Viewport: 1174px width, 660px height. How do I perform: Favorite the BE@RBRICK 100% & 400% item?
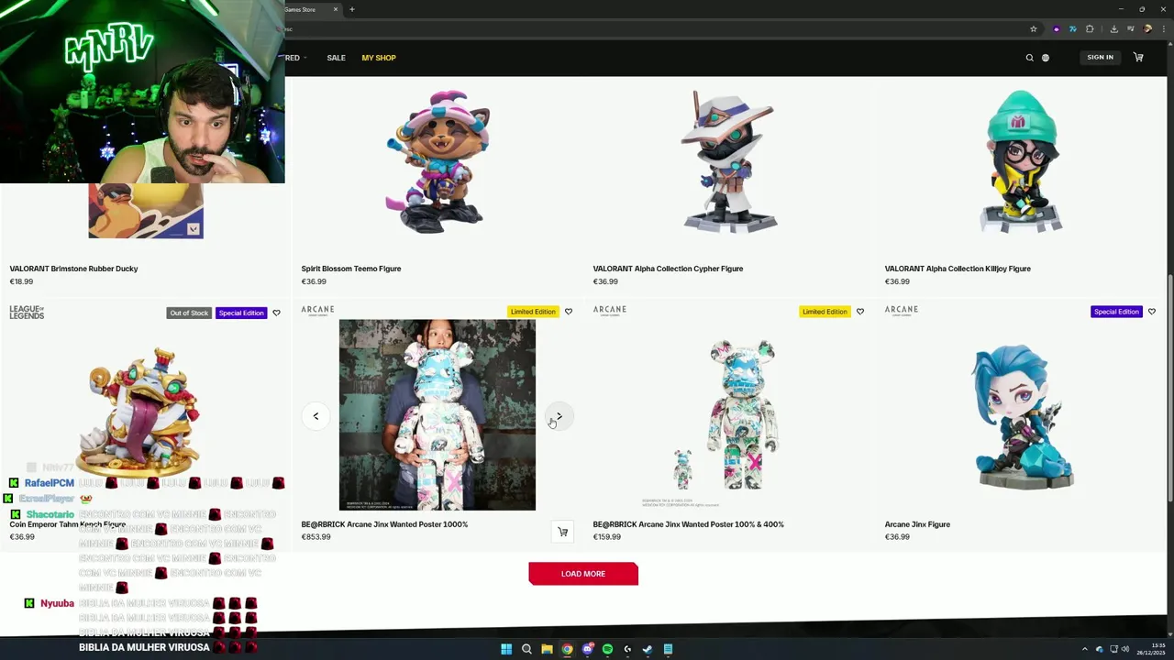[860, 312]
